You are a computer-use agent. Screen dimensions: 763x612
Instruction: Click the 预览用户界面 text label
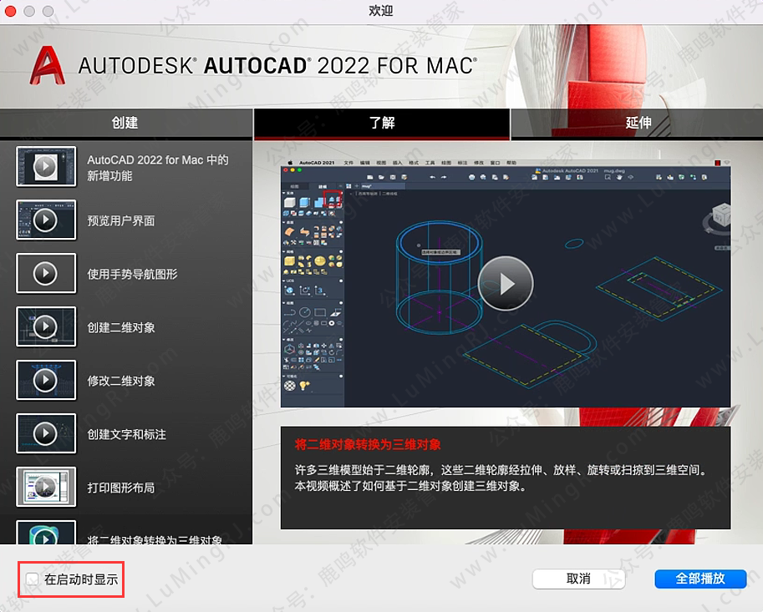tap(121, 220)
